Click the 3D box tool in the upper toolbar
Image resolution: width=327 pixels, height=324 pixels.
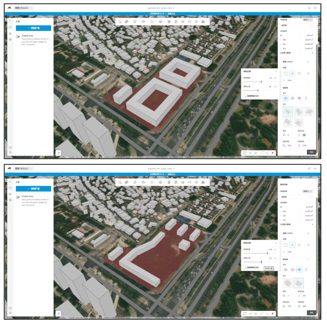pyautogui.click(x=160, y=22)
